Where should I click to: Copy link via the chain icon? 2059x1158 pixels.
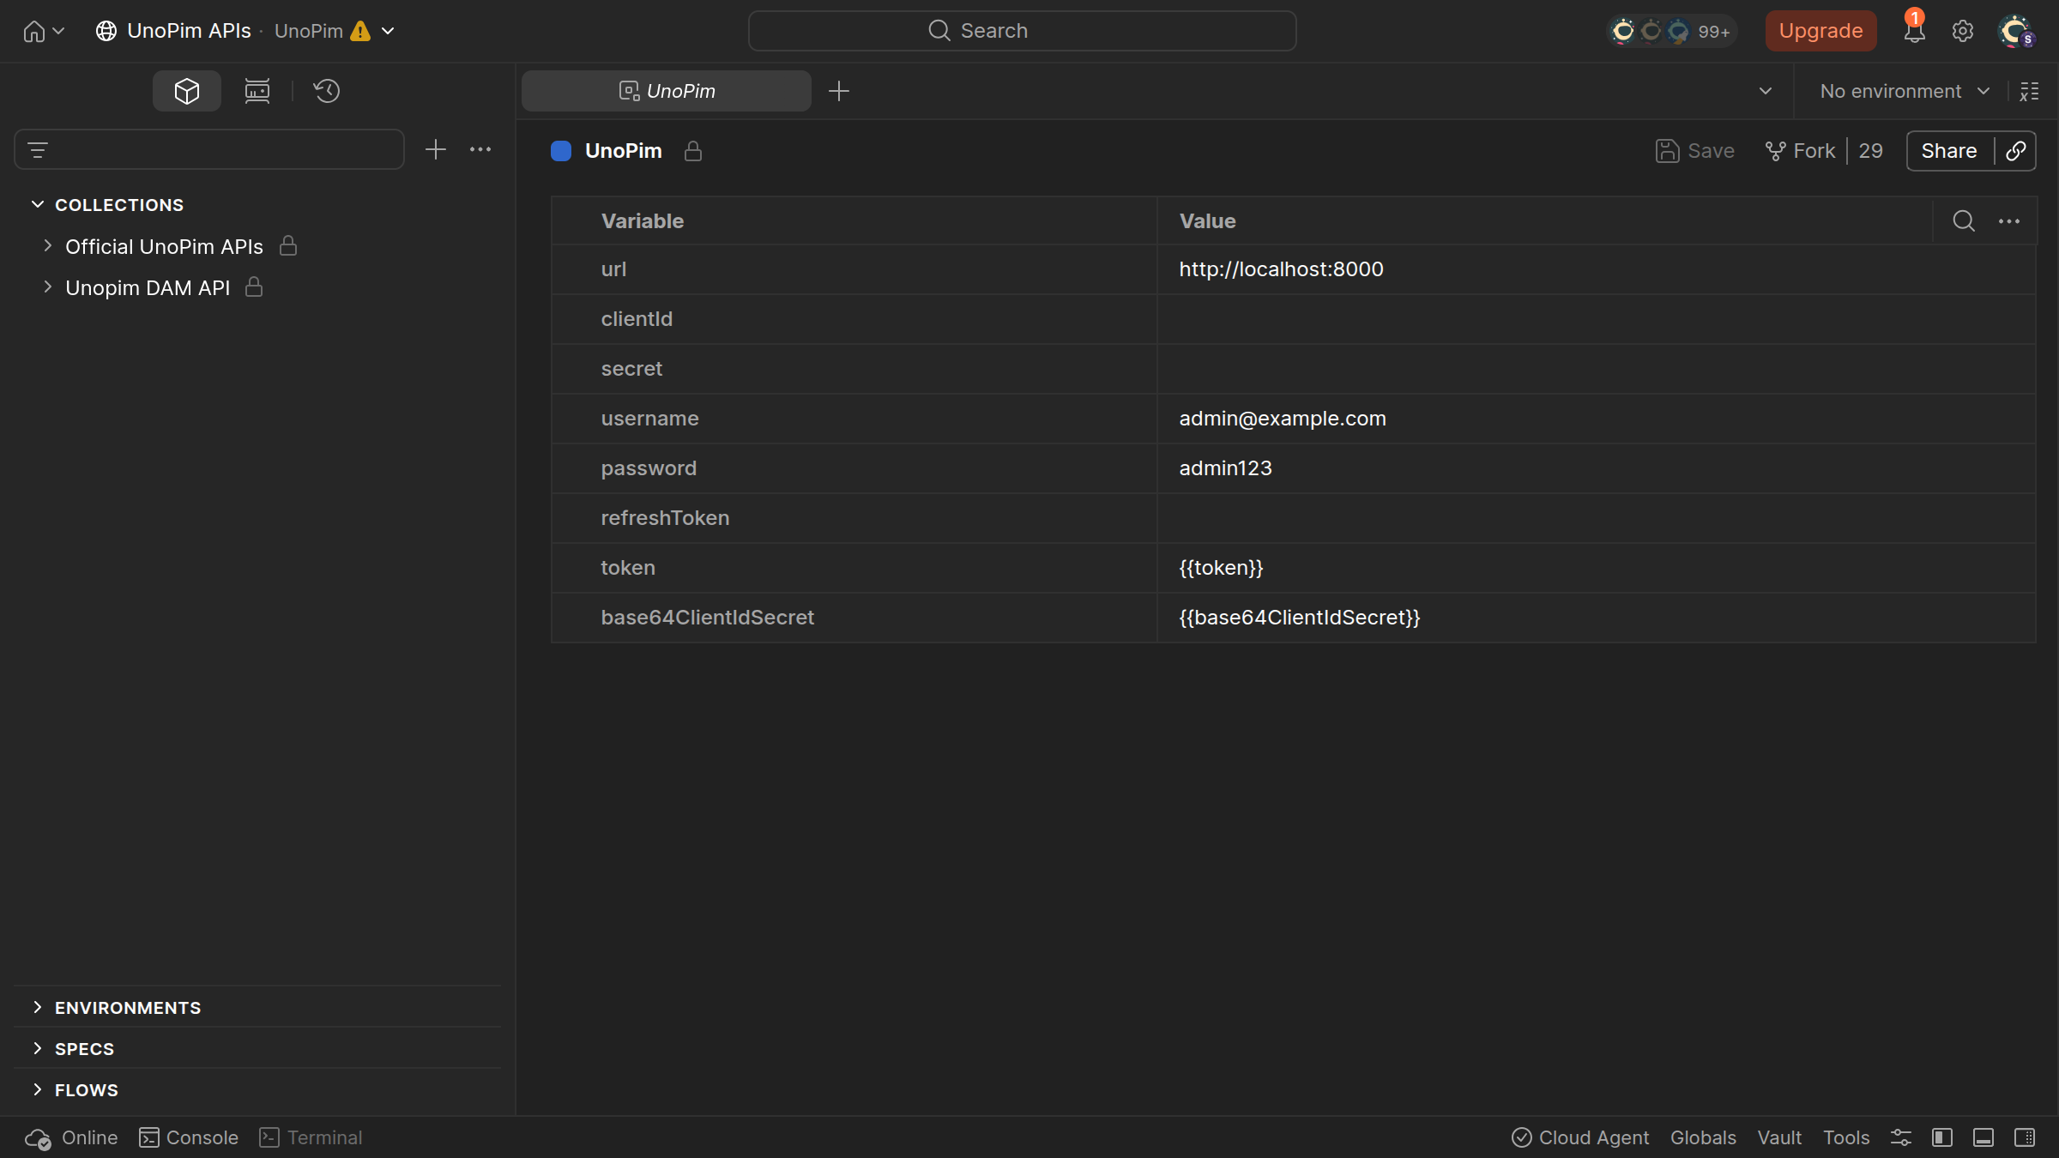tap(2016, 151)
